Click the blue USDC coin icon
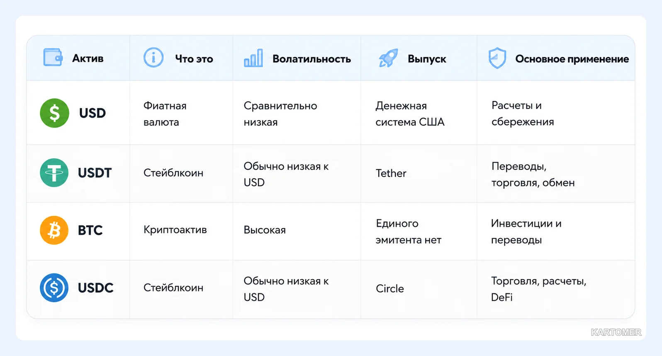The height and width of the screenshot is (356, 662). pyautogui.click(x=54, y=288)
